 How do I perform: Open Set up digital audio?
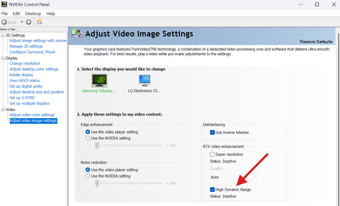click(x=26, y=86)
